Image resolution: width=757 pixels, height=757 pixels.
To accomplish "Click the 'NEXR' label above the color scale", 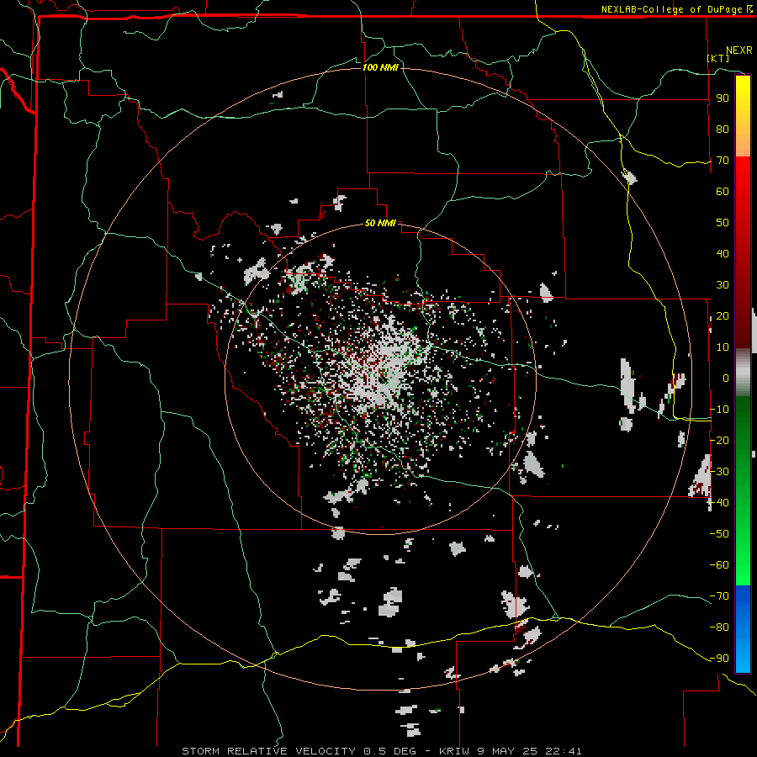I will tap(738, 50).
